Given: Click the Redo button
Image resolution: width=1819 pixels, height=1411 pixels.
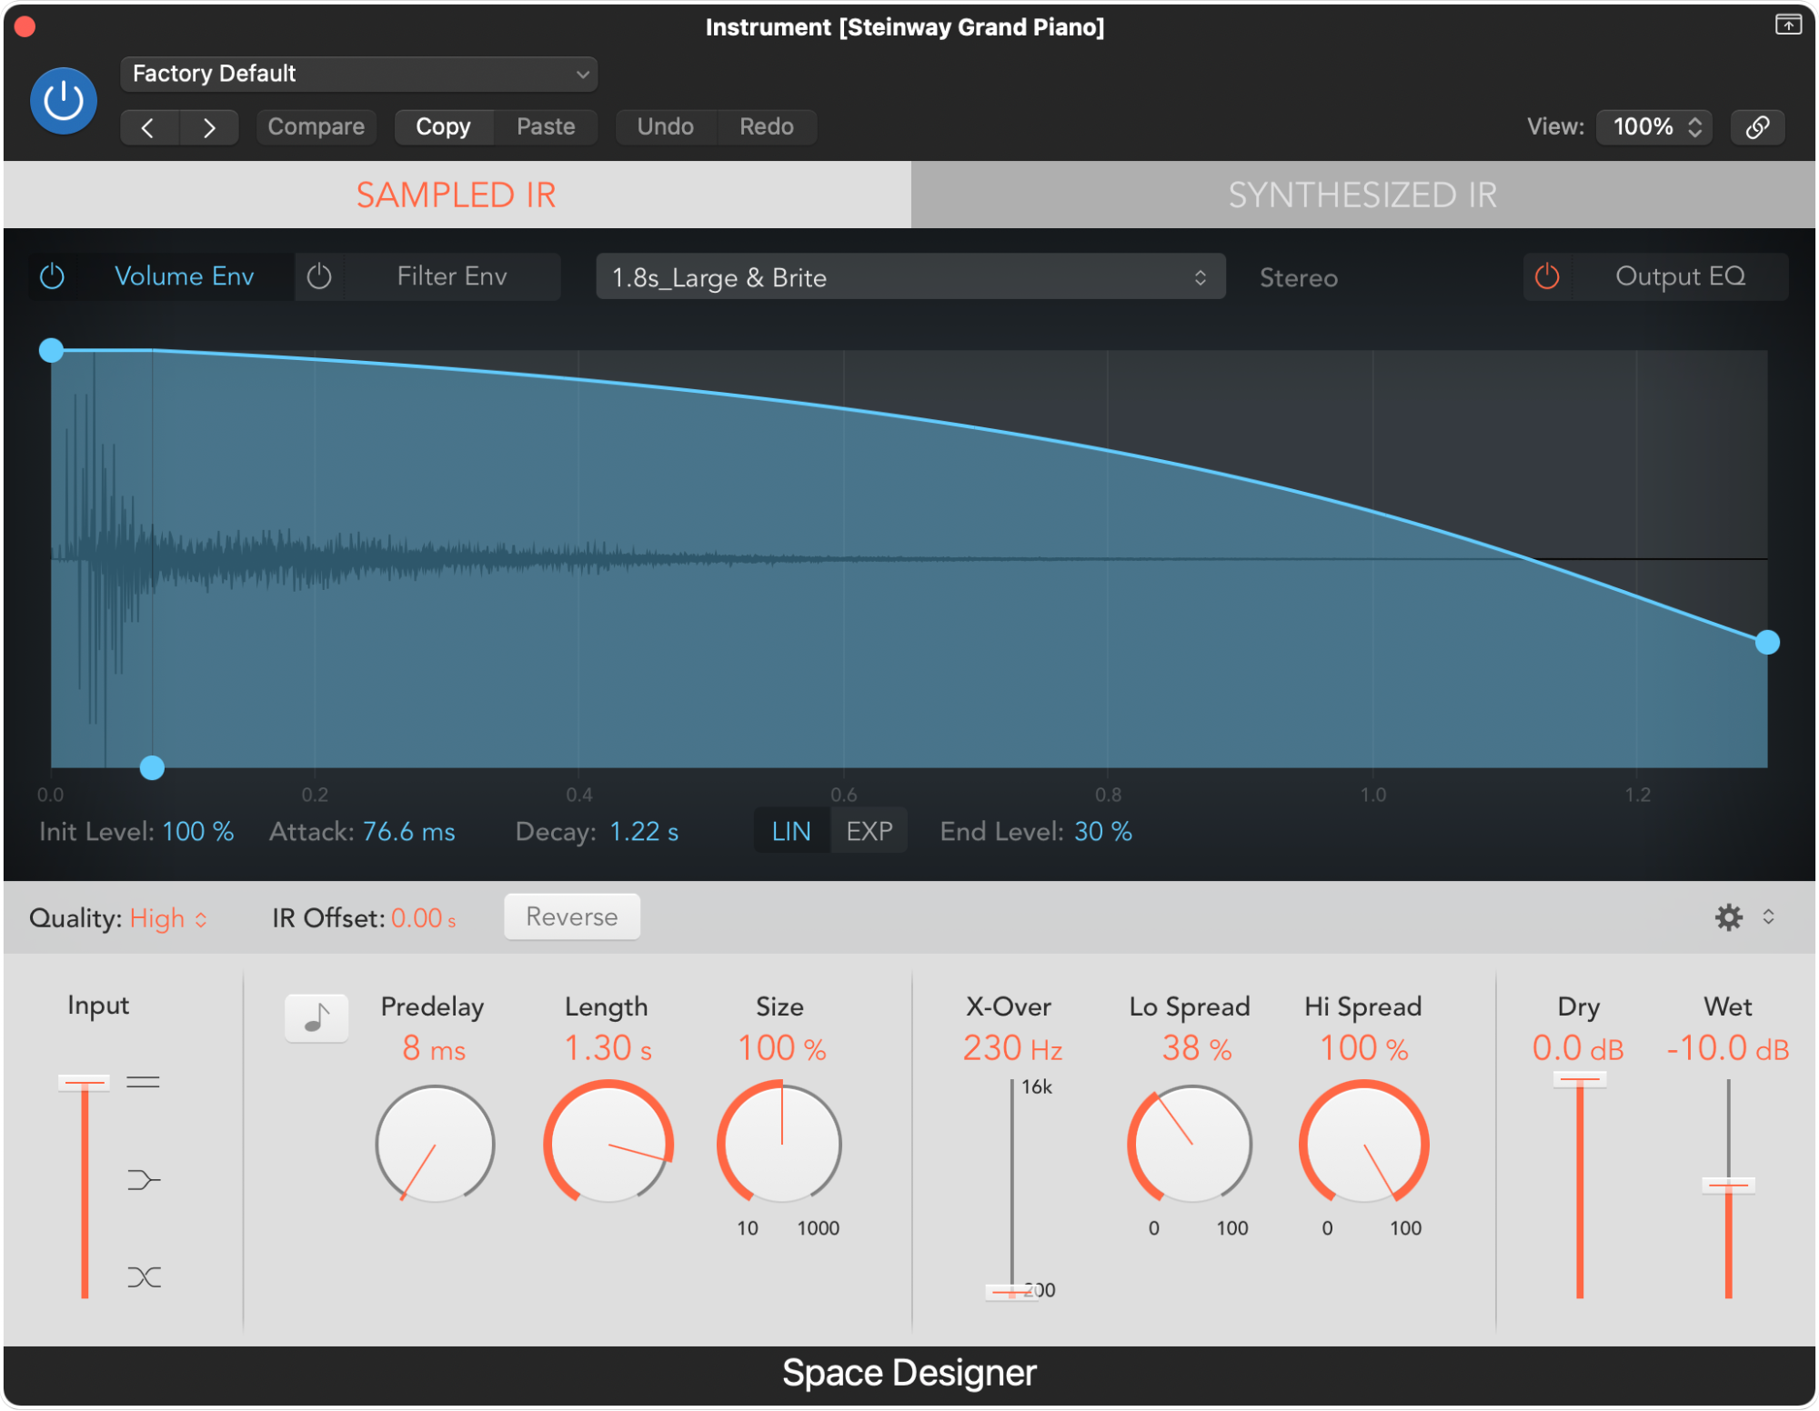Looking at the screenshot, I should tap(766, 126).
